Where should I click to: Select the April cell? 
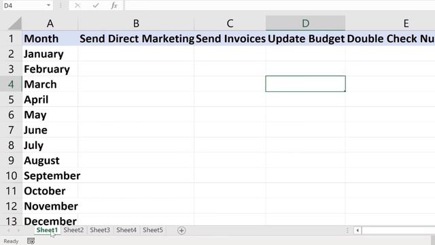50,99
